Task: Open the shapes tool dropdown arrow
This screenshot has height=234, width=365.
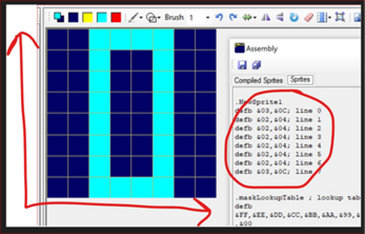Action: [x=159, y=18]
